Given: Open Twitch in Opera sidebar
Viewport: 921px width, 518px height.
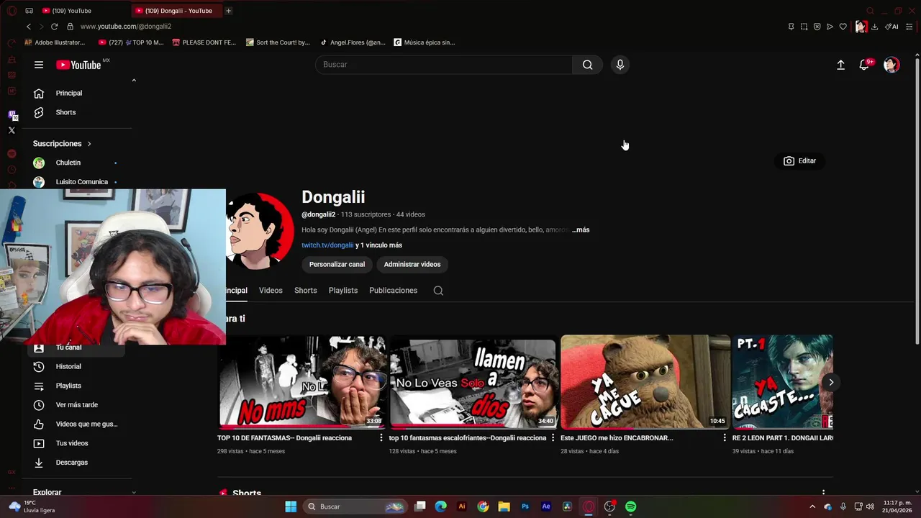Looking at the screenshot, I should click(x=12, y=115).
